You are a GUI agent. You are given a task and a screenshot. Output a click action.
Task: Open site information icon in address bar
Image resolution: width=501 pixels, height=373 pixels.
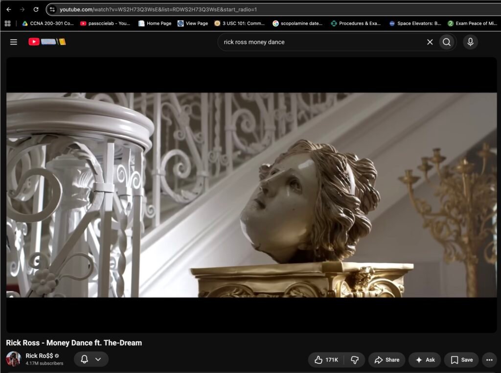point(52,10)
